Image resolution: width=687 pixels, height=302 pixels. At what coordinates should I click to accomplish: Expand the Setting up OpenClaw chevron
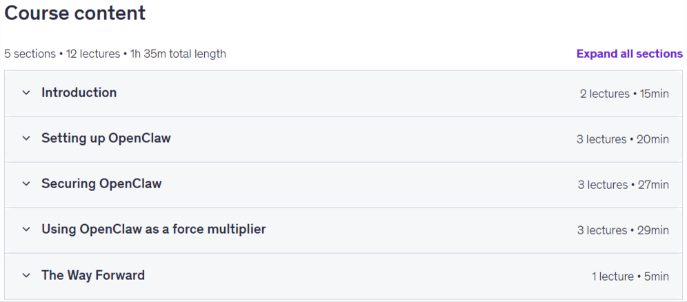click(x=26, y=139)
